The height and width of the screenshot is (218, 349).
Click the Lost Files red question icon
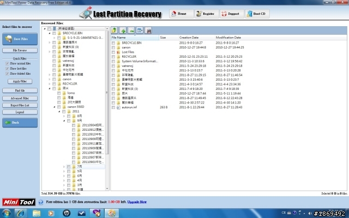coord(118,52)
